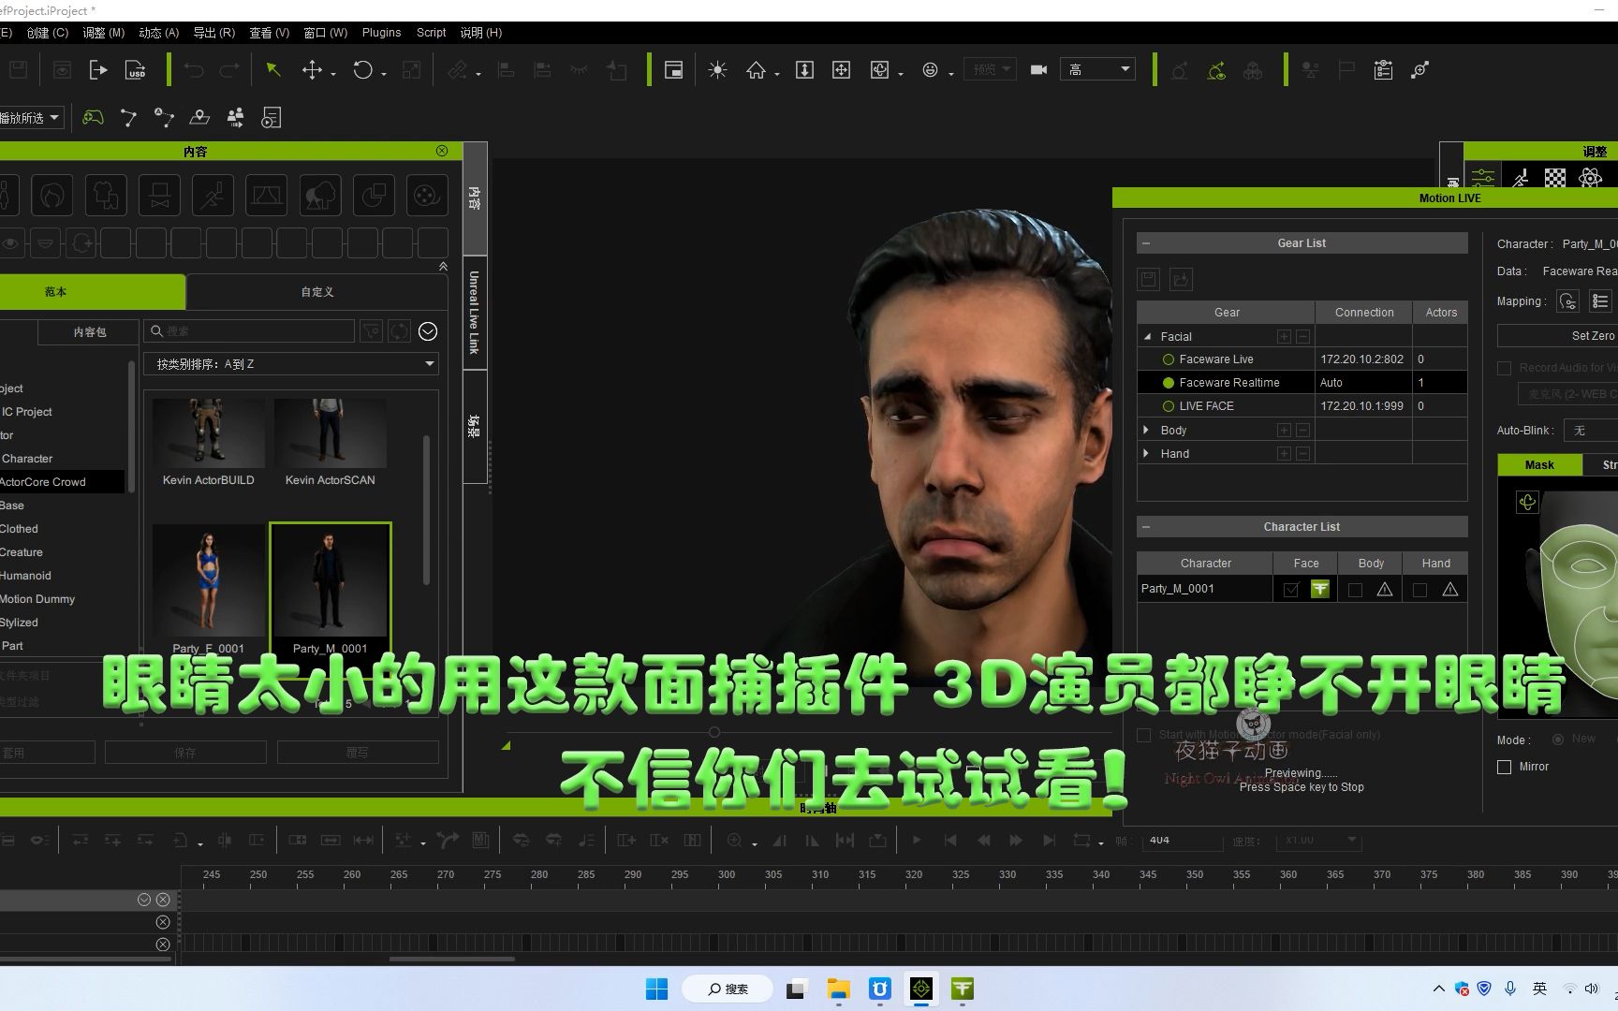Select the gamepad motion control icon
The image size is (1618, 1011).
point(93,116)
